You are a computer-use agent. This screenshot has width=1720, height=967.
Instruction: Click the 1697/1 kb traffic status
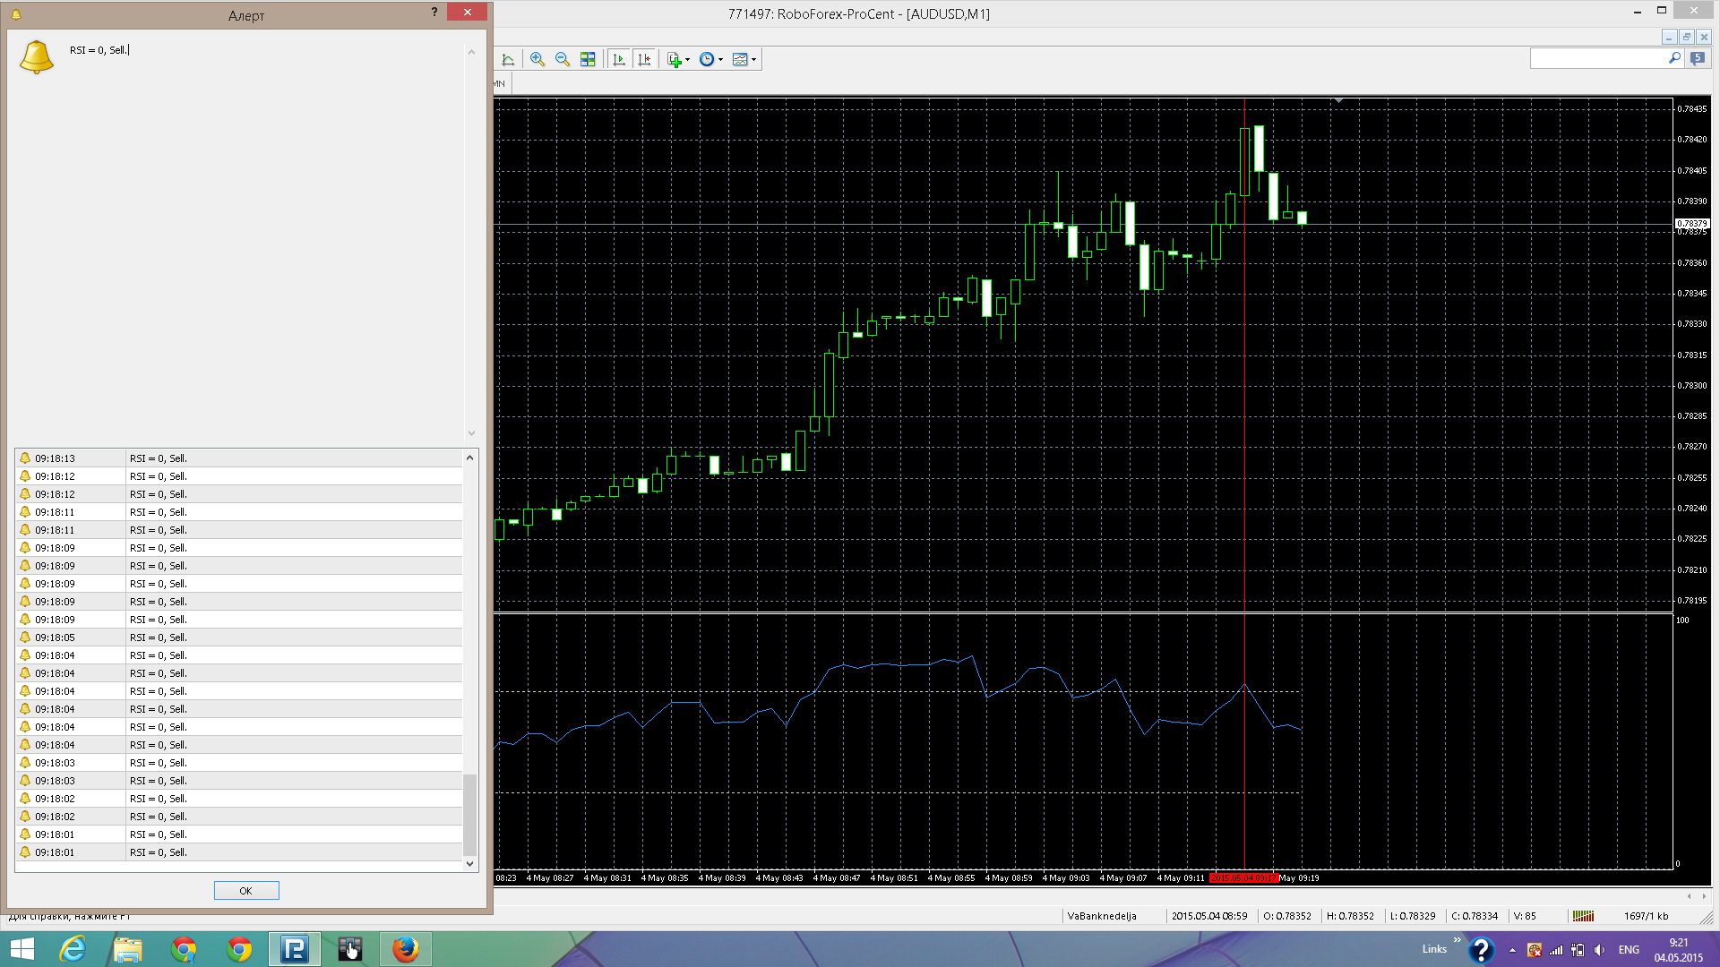[x=1646, y=916]
